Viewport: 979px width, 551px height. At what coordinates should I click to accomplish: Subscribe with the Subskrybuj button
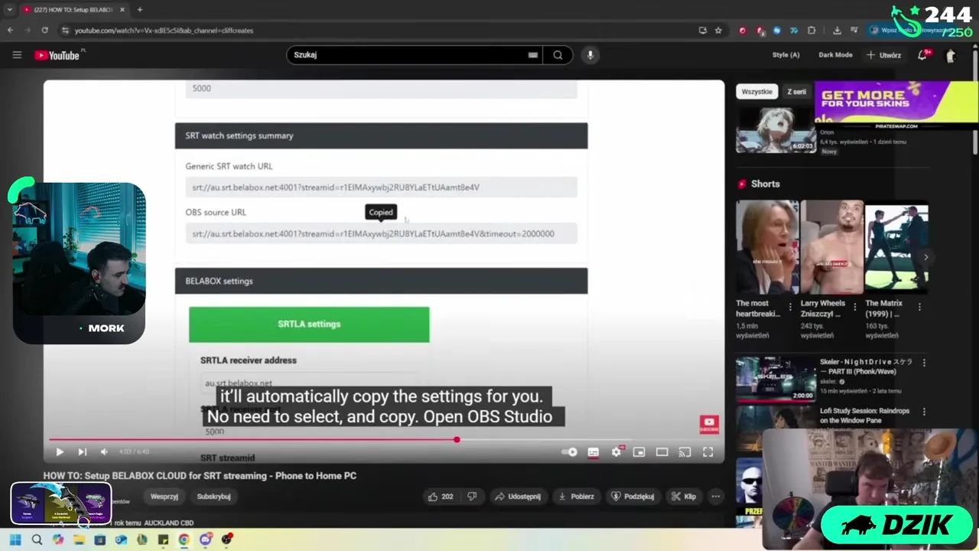tap(213, 497)
